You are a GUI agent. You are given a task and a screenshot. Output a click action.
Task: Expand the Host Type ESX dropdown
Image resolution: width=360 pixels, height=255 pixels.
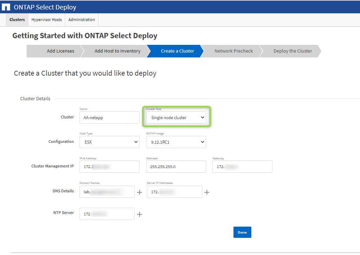109,142
